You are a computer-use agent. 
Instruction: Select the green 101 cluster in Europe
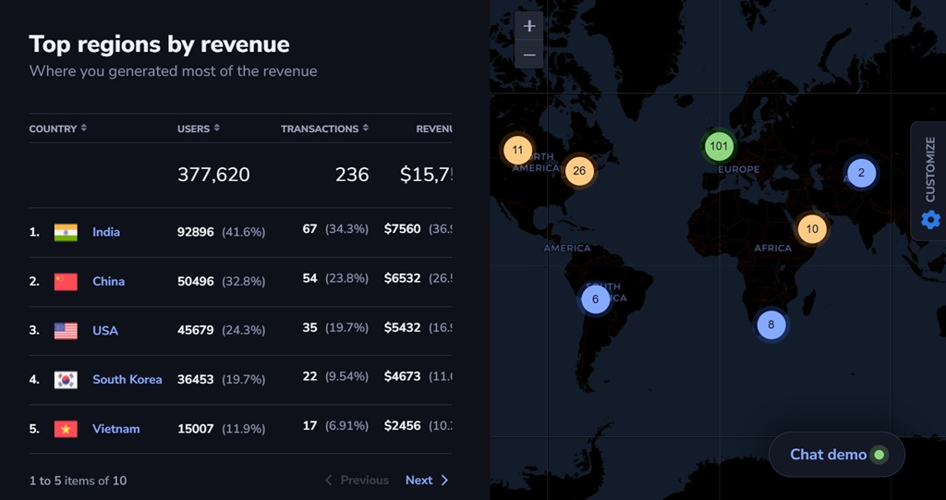[719, 146]
